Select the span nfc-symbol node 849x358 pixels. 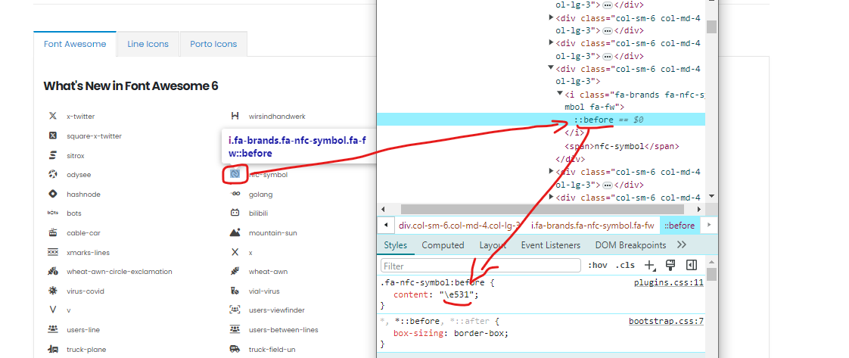pos(621,146)
